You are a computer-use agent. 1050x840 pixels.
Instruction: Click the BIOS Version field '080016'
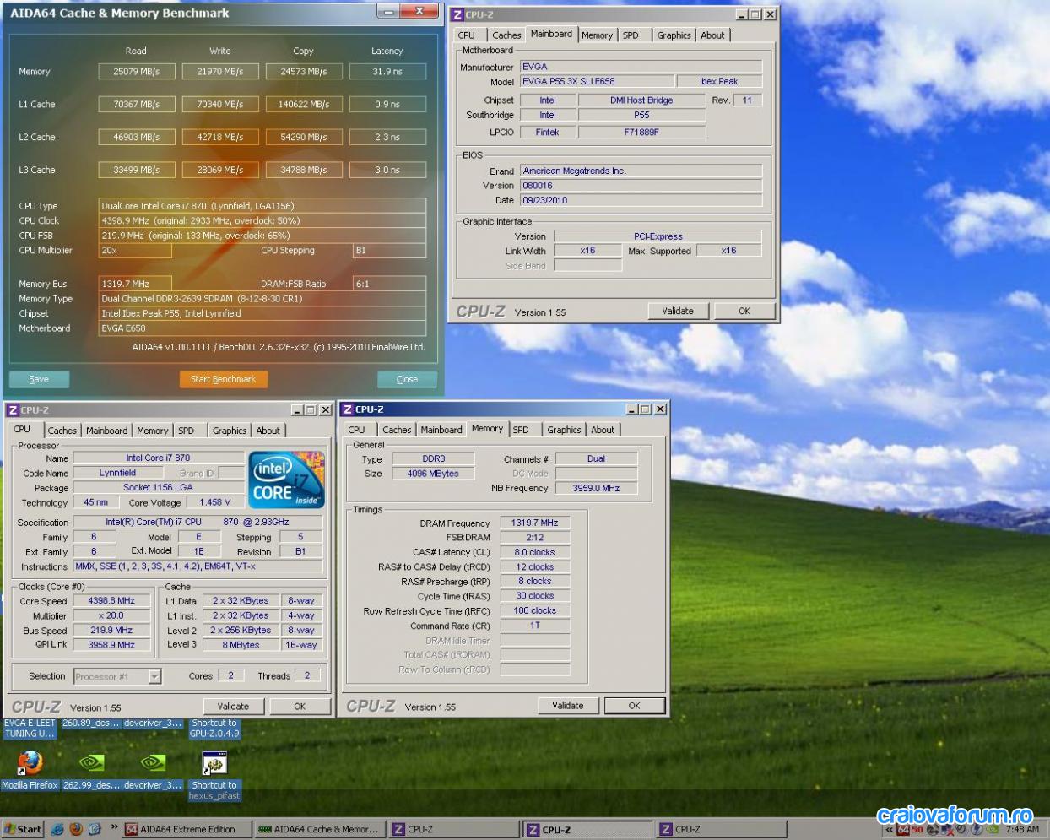[x=641, y=186]
